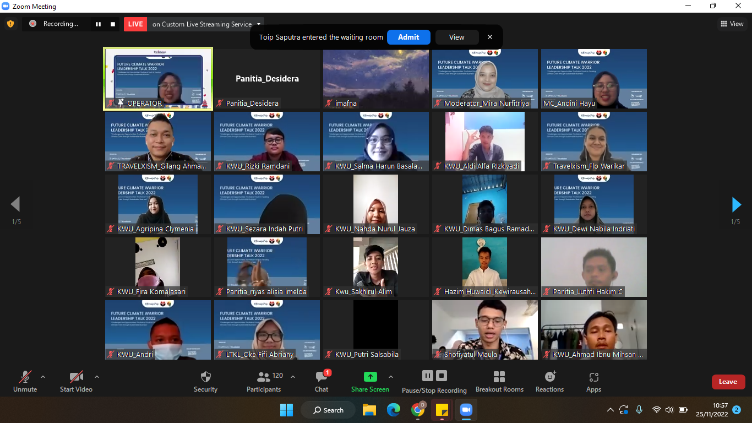Open the Participants panel
752x423 pixels.
click(264, 377)
